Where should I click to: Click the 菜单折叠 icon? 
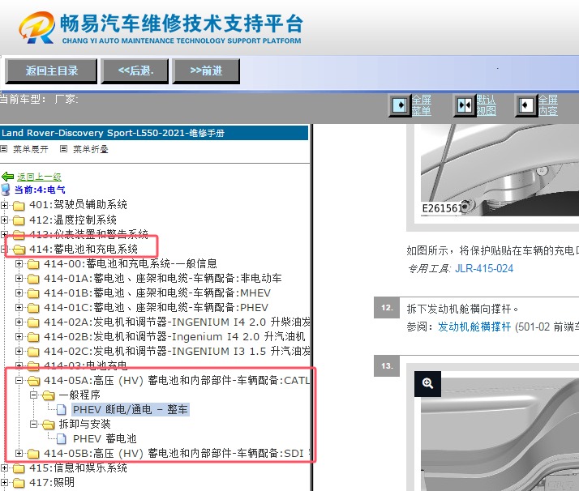[x=63, y=148]
